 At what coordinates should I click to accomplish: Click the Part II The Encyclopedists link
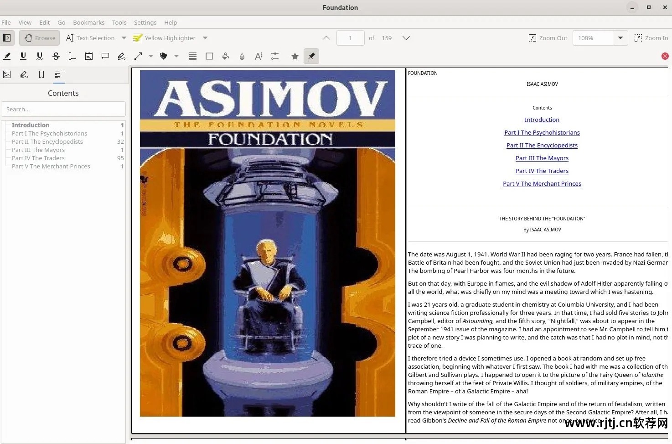[x=542, y=145]
